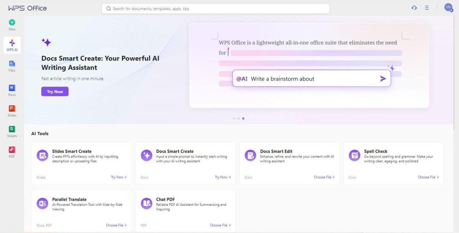Screen dimensions: 459x233
Task: Click the Docs Smart Create card title
Action: click(175, 151)
